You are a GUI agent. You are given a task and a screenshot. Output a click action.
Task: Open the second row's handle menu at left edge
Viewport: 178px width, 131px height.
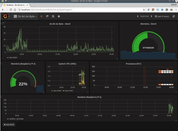point(1,63)
